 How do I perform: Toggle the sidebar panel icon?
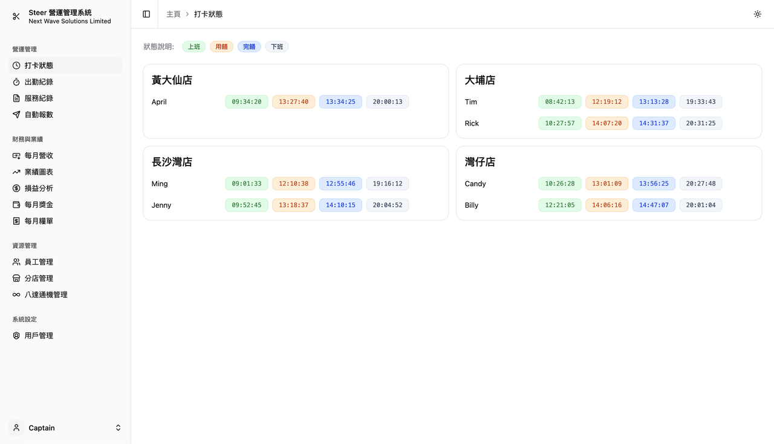click(146, 14)
